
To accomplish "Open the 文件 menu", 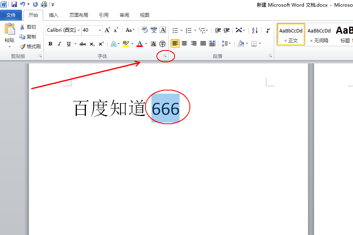I will (x=11, y=15).
